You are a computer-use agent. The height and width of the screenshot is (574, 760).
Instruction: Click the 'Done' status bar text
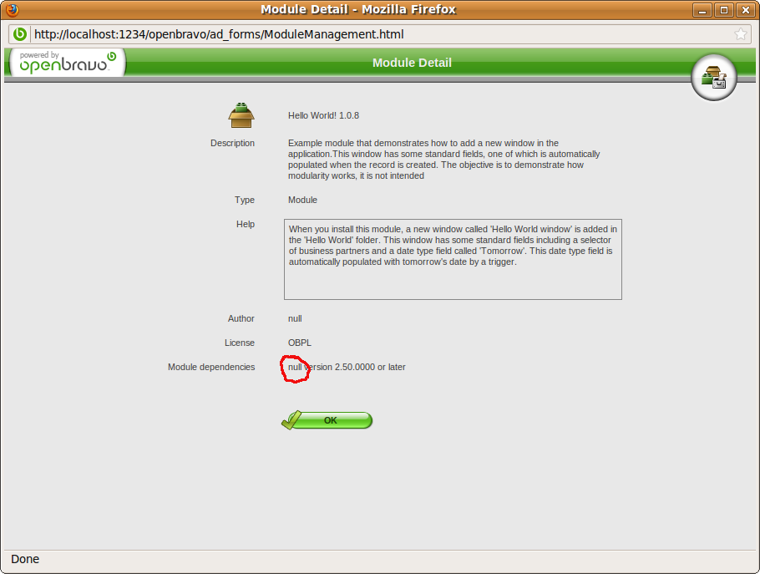(25, 559)
